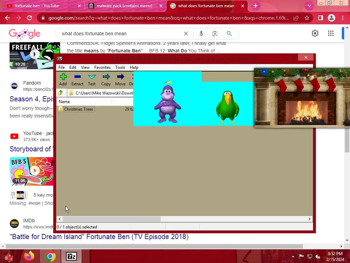The width and height of the screenshot is (350, 263).
Task: Click the Google search magnifier button
Action: click(x=229, y=34)
